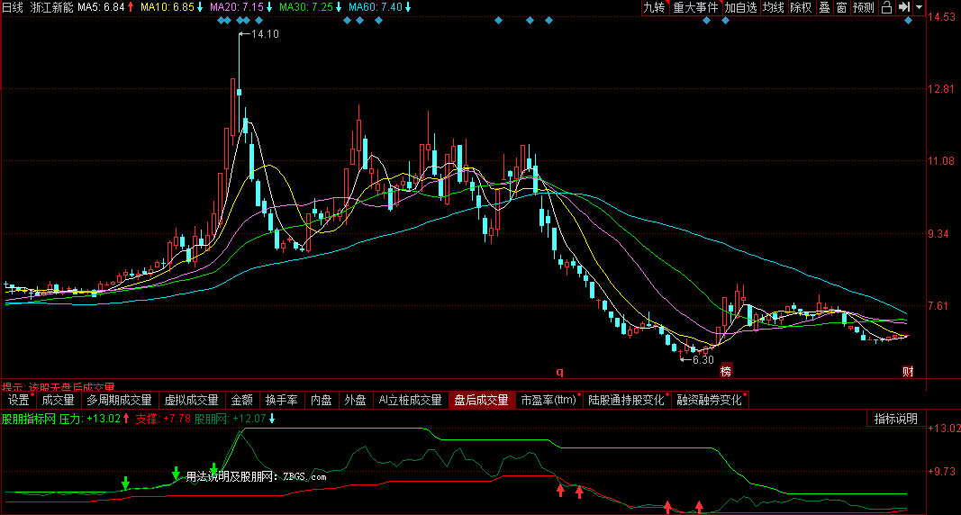Click last red up arrow signal
Image resolution: width=961 pixels, height=515 pixels.
(x=699, y=506)
